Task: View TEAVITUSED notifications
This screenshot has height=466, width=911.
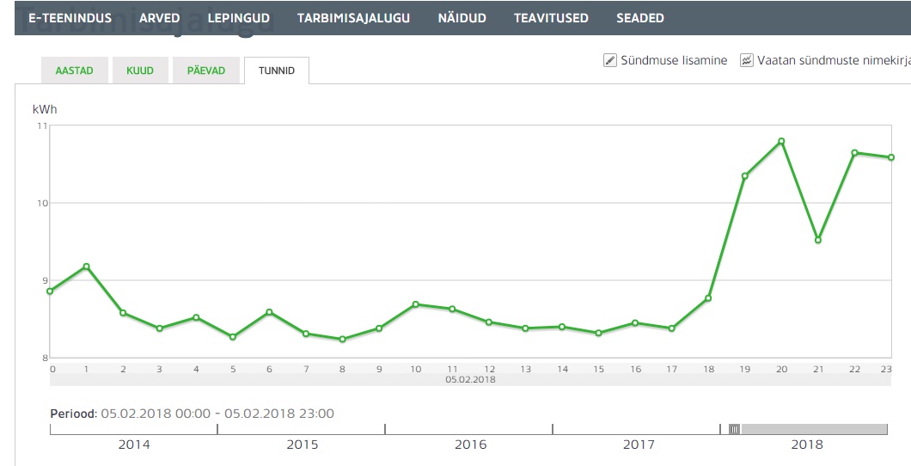Action: [551, 18]
